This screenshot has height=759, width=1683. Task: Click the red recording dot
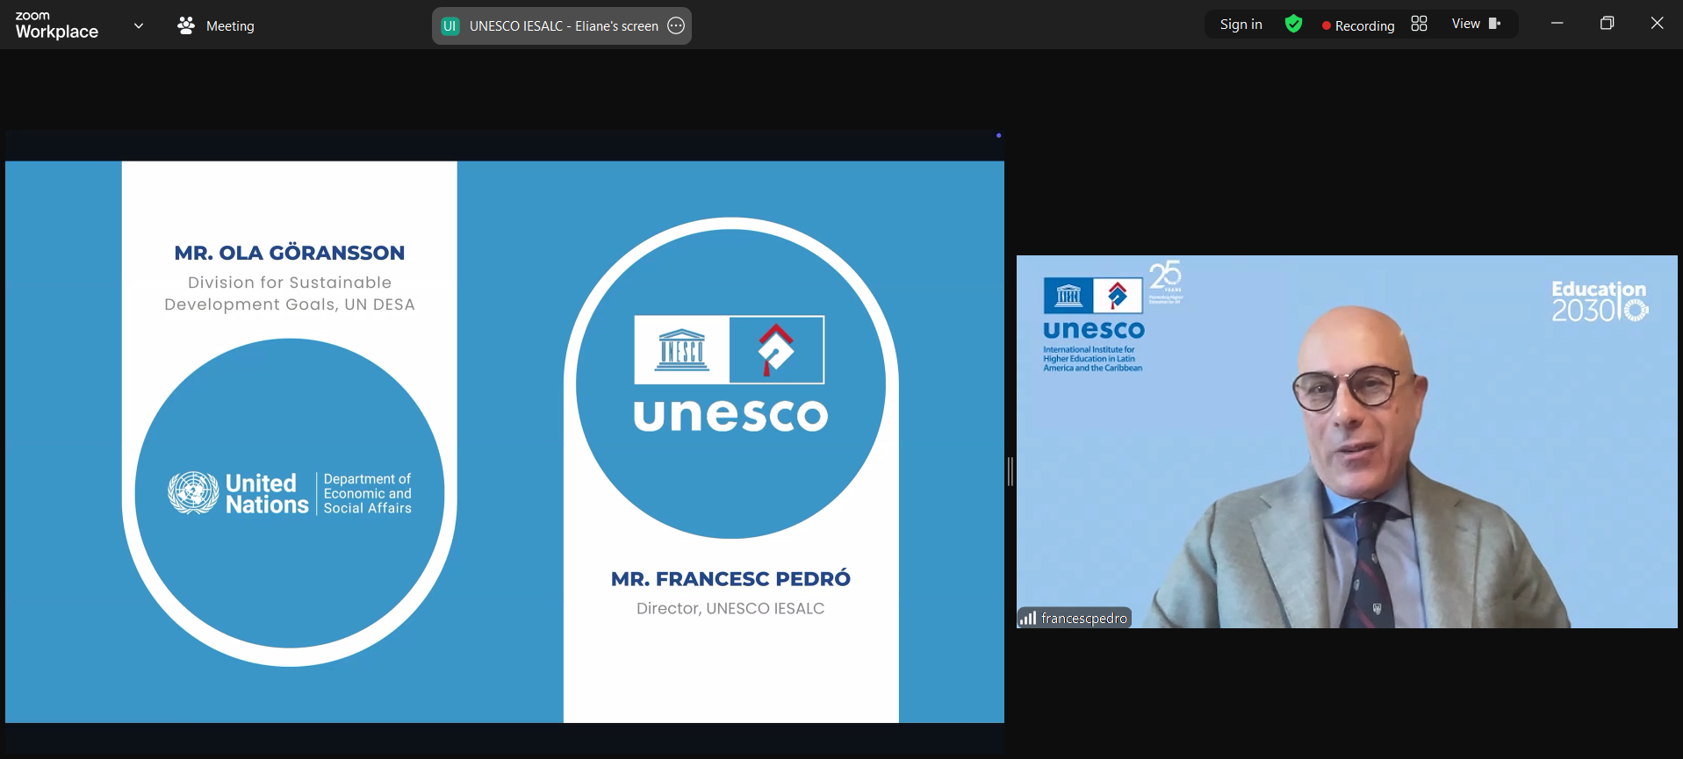point(1326,25)
